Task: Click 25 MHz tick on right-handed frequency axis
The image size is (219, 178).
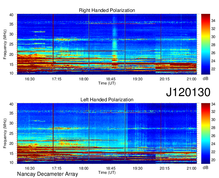Action: (x=12, y=44)
